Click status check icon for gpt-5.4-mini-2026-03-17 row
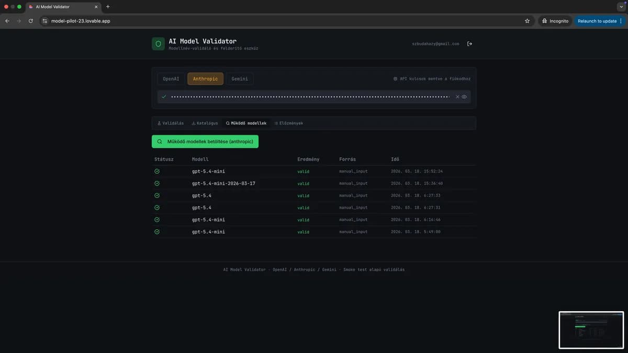Viewport: 628px width, 353px height. point(157,184)
